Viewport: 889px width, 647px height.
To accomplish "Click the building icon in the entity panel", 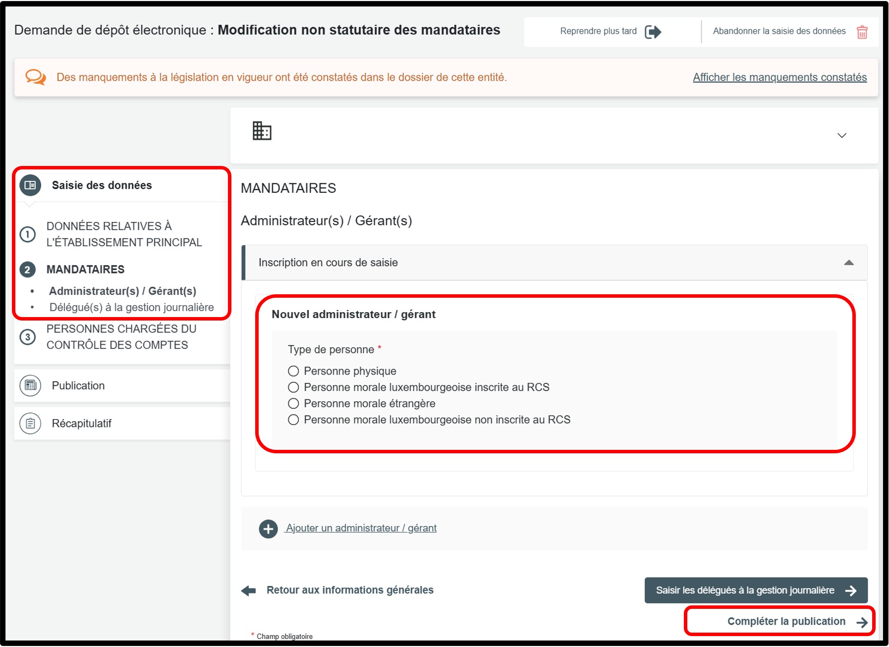I will pyautogui.click(x=262, y=131).
